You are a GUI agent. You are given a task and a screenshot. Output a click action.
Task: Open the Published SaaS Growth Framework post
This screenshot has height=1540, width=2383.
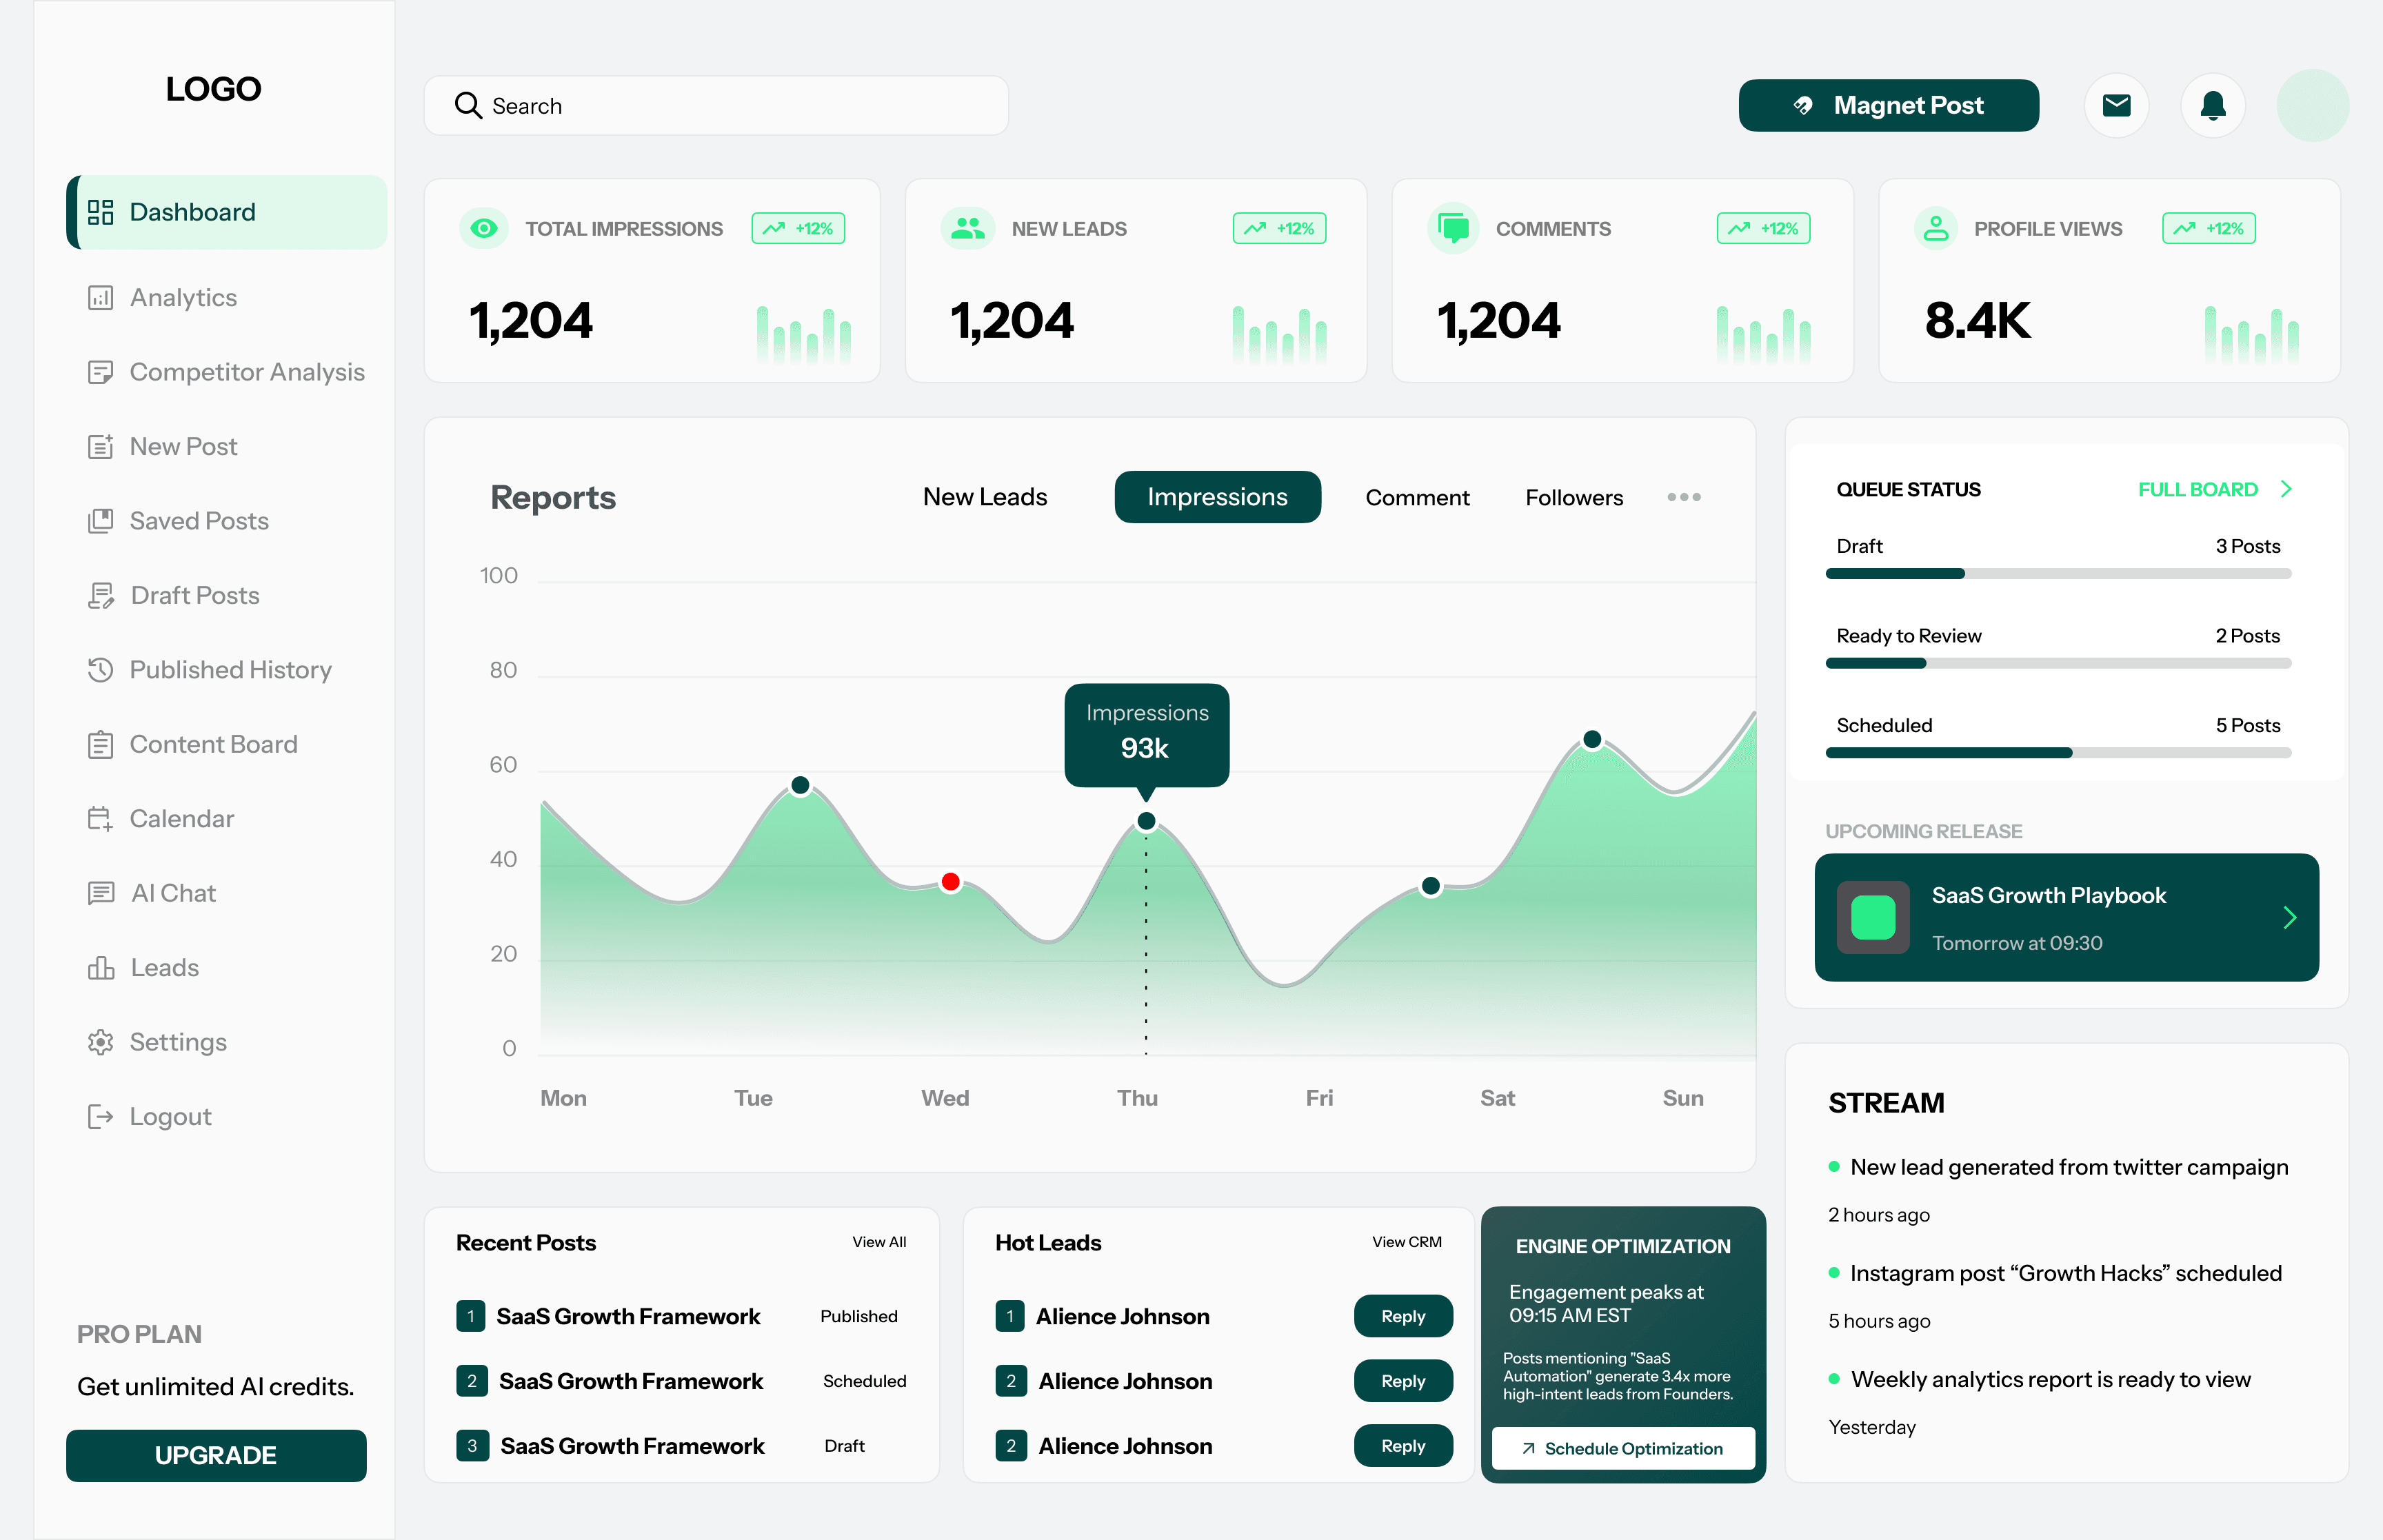tap(628, 1316)
